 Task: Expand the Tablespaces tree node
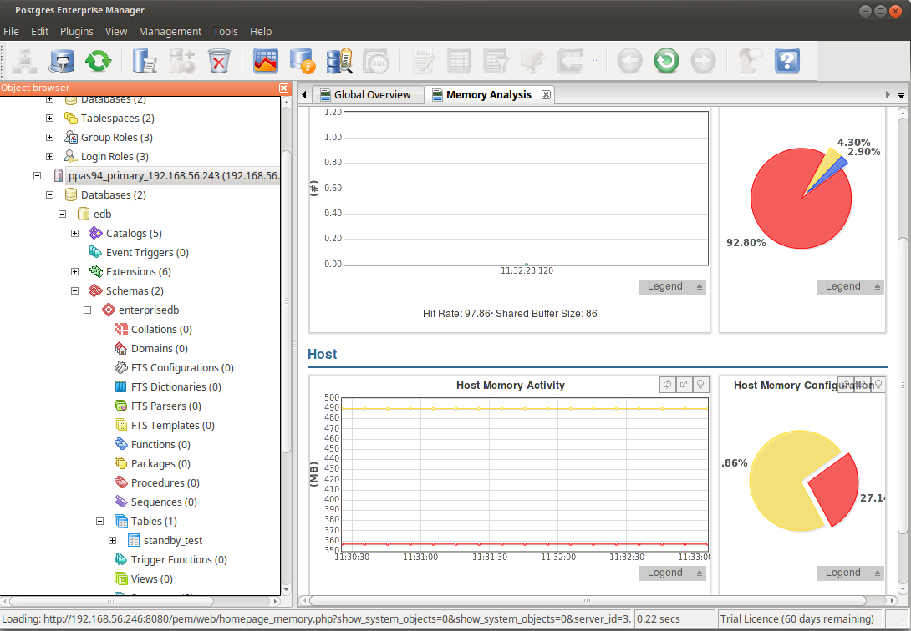(50, 119)
